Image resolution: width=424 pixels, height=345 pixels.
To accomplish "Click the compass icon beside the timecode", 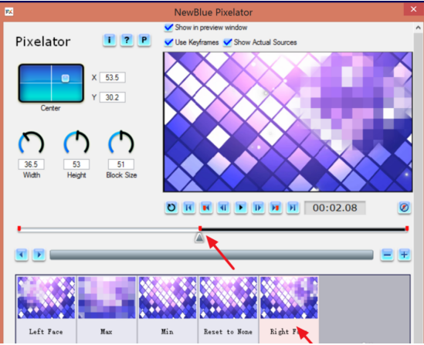I will click(404, 208).
